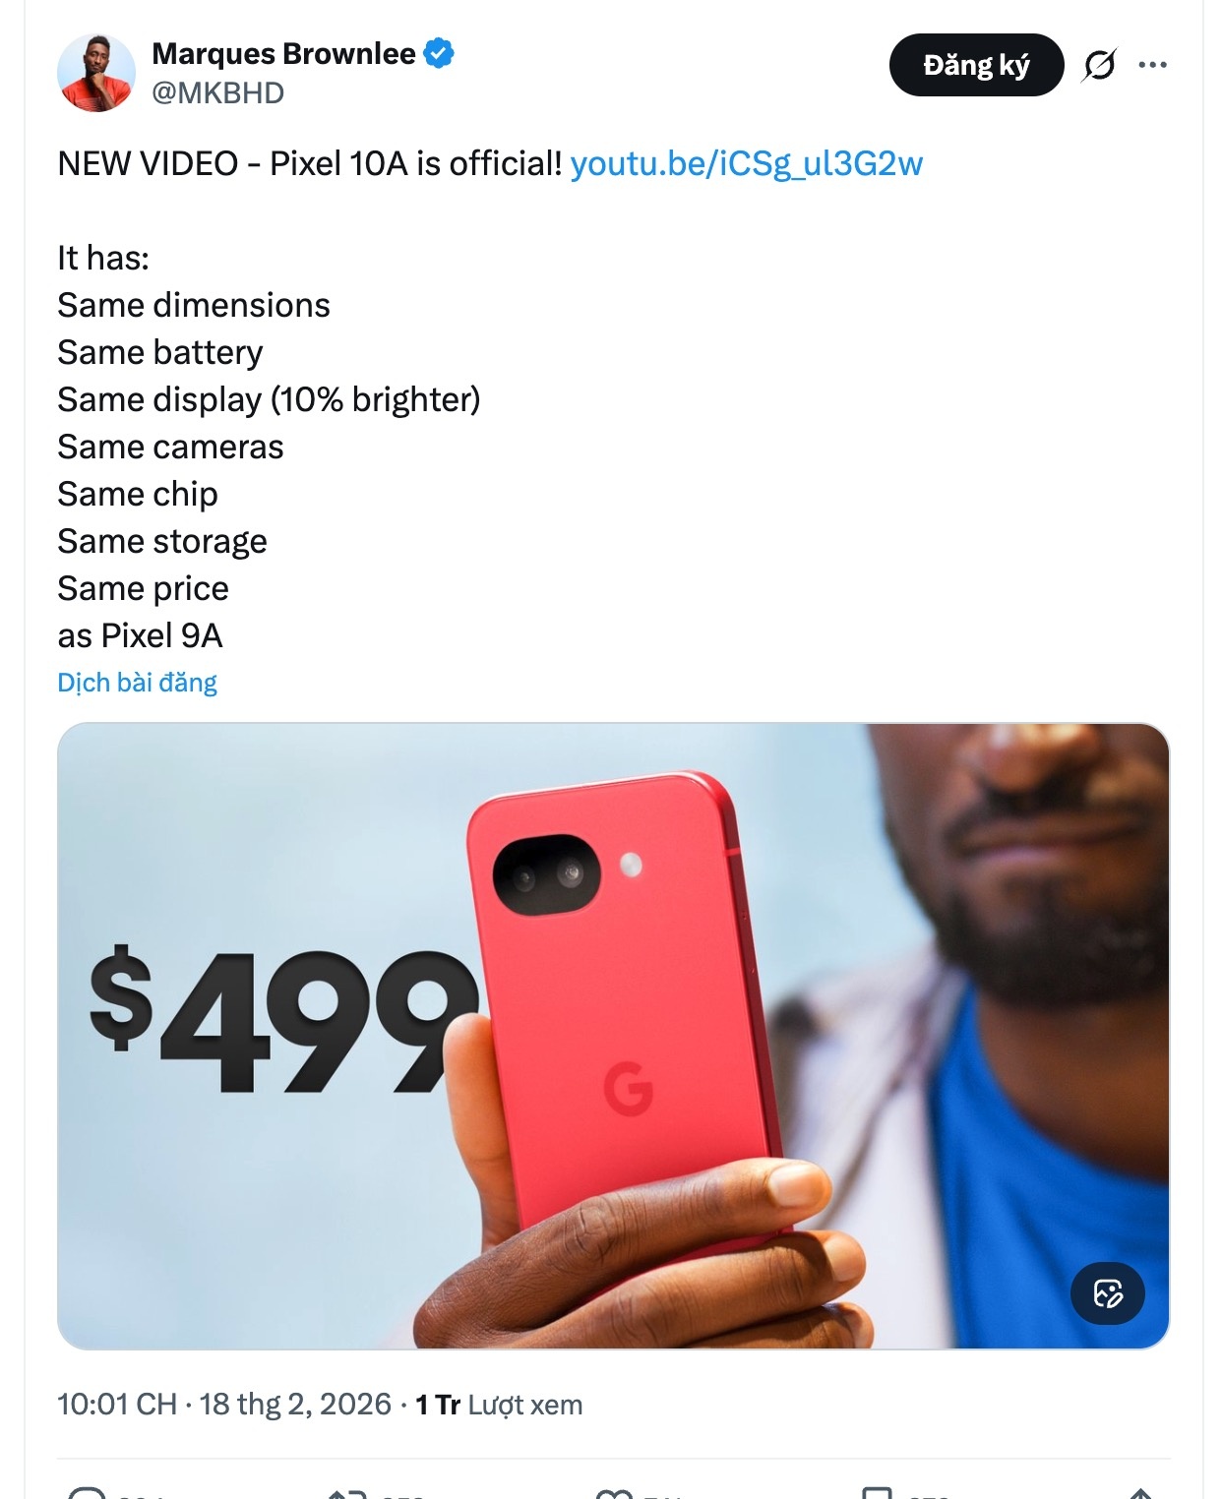Open the youtu.be/iCSg_ul3G2w link
Image resolution: width=1222 pixels, height=1499 pixels.
[747, 163]
